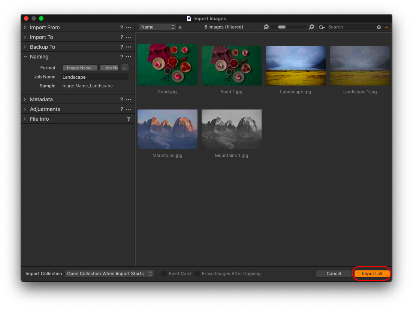Click the Cancel button
413x309 pixels.
click(334, 274)
